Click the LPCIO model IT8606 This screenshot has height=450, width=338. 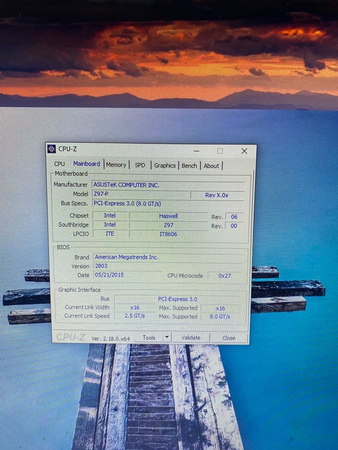[169, 234]
